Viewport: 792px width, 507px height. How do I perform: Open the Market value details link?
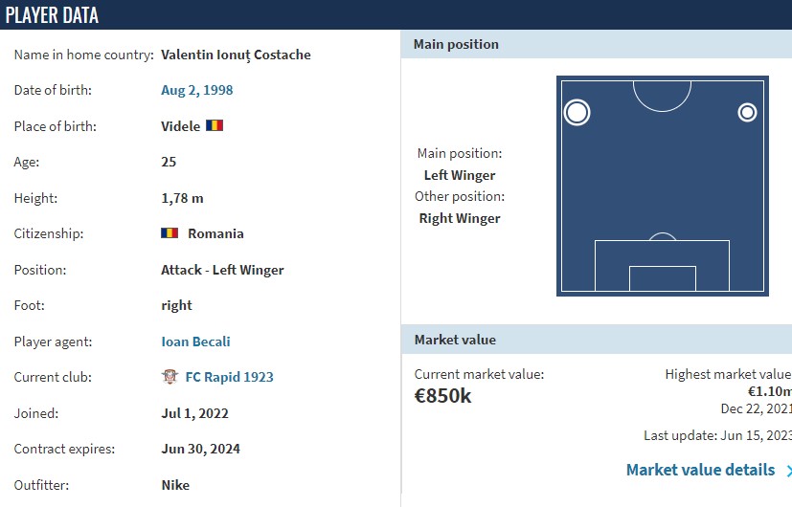(x=701, y=470)
